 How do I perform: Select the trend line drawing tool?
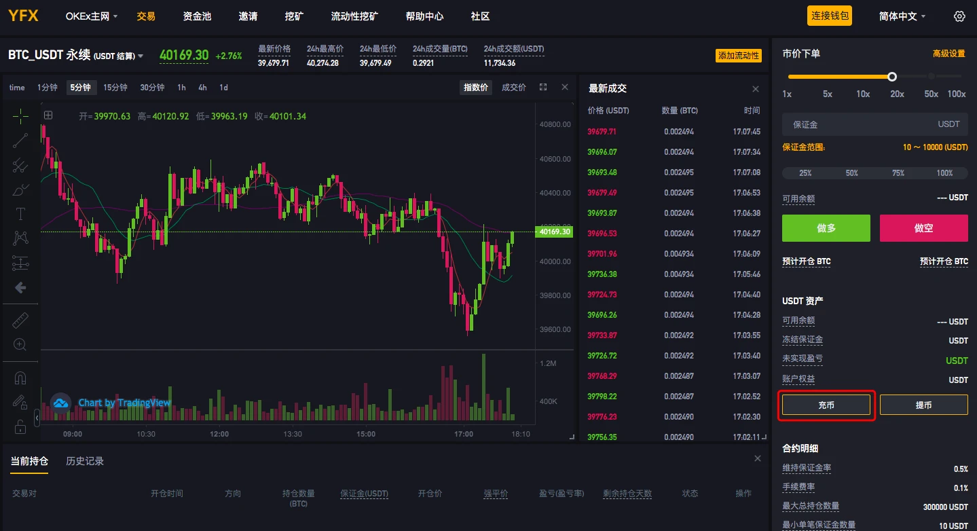pyautogui.click(x=20, y=141)
